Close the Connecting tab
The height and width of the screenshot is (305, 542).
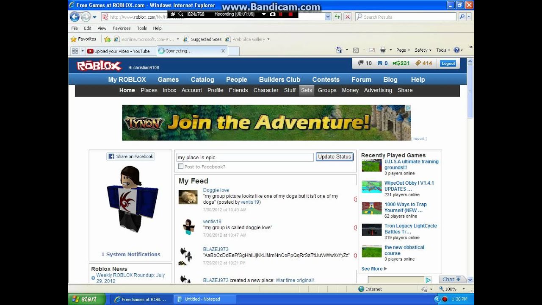pyautogui.click(x=223, y=51)
